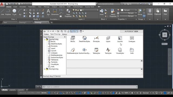The height and width of the screenshot is (97, 173).
Task: Toggle grid display in status bar
Action: (49, 93)
